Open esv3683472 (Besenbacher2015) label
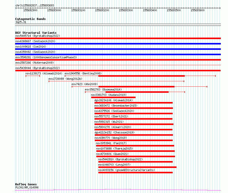228x193 pixels. point(116,106)
